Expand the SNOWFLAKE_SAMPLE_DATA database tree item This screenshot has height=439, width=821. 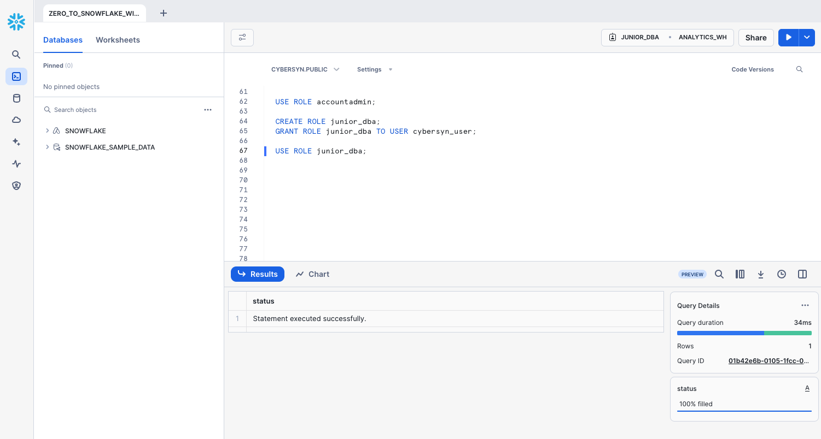[x=47, y=147]
